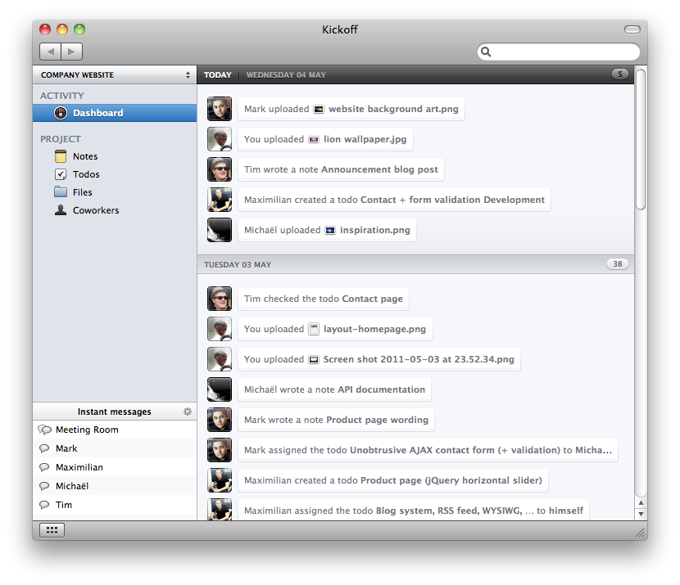This screenshot has height=585, width=680.
Task: Click the Meeting Room speech bubbles icon
Action: click(45, 430)
